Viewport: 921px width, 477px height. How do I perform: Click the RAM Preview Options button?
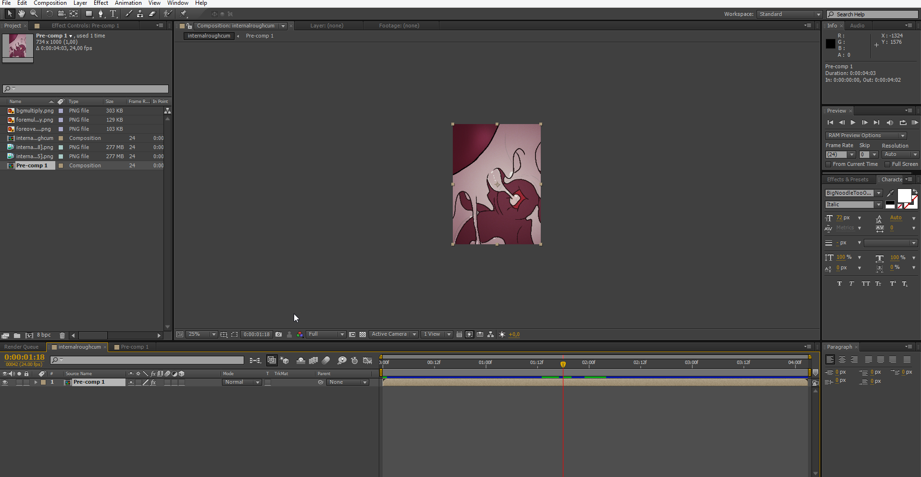(x=865, y=136)
